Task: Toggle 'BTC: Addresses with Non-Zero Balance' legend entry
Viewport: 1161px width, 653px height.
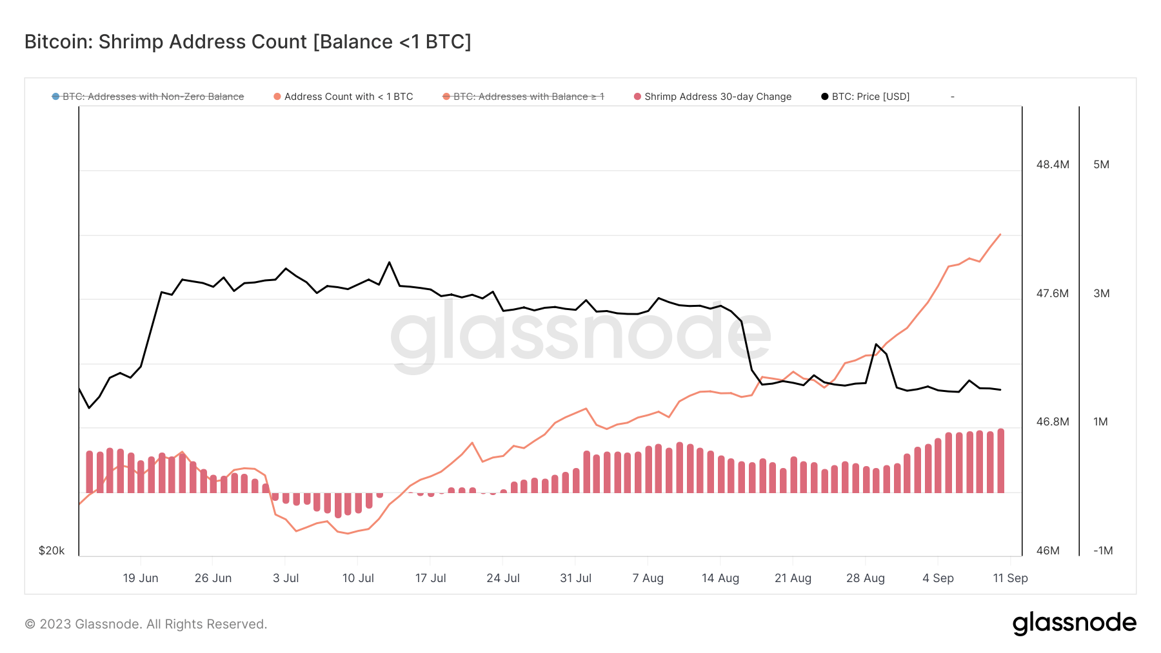Action: pyautogui.click(x=148, y=97)
